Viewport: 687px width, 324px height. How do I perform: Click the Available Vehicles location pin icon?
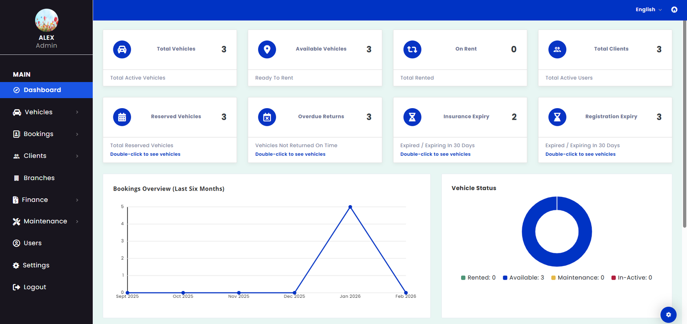pyautogui.click(x=267, y=49)
